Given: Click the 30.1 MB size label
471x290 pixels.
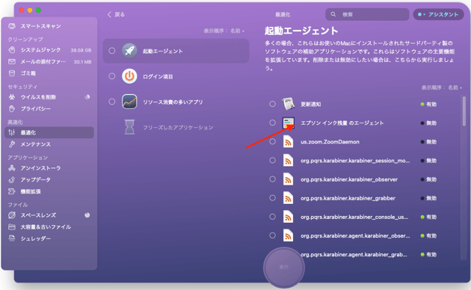Looking at the screenshot, I should pos(82,62).
